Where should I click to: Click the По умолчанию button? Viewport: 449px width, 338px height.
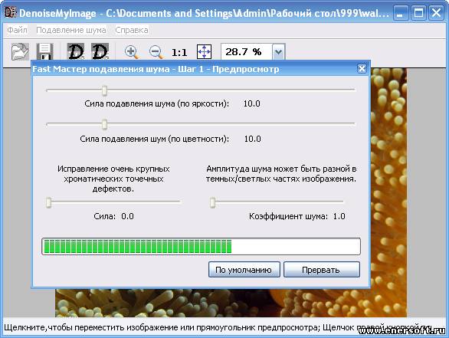tap(244, 270)
